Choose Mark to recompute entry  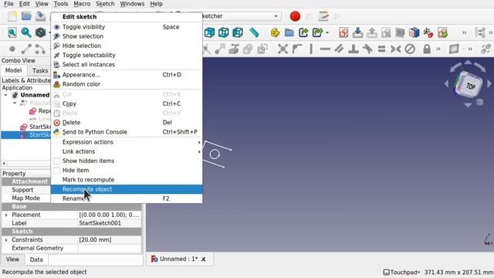click(127, 180)
